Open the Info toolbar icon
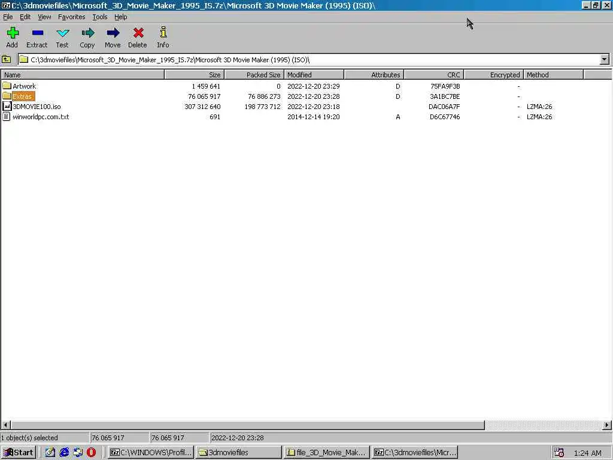This screenshot has height=460, width=613. 163,33
